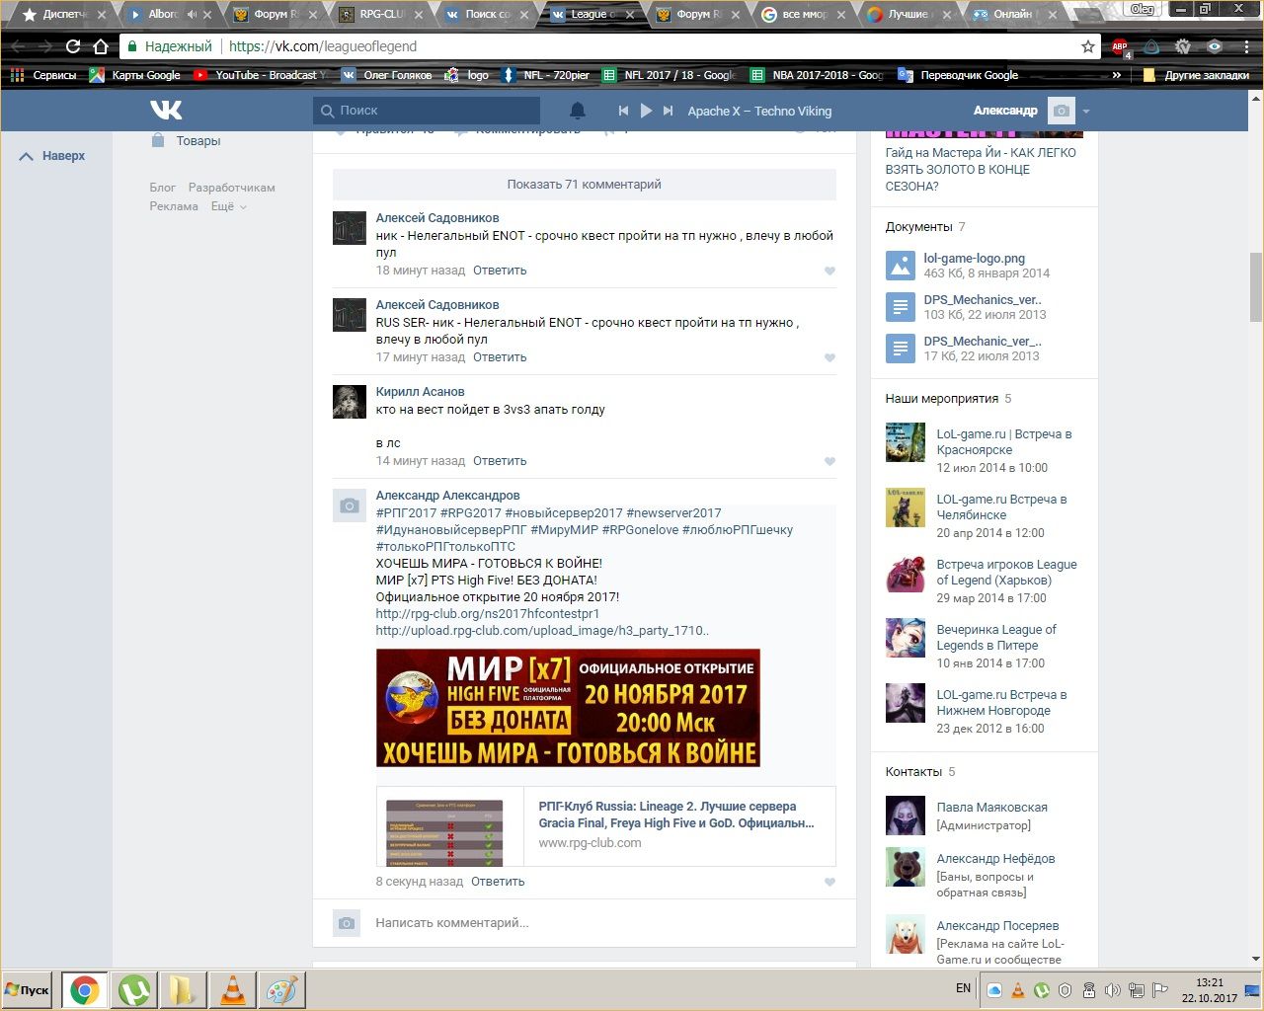Click the comment input field

(592, 923)
